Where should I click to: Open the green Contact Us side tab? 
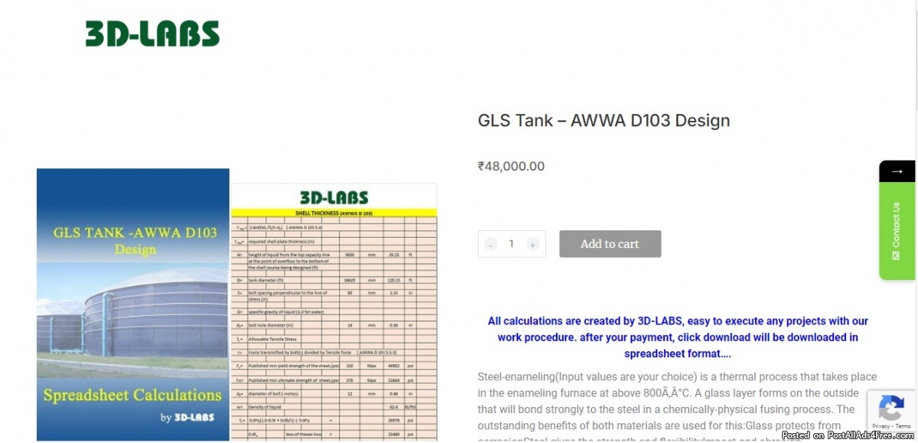[897, 226]
